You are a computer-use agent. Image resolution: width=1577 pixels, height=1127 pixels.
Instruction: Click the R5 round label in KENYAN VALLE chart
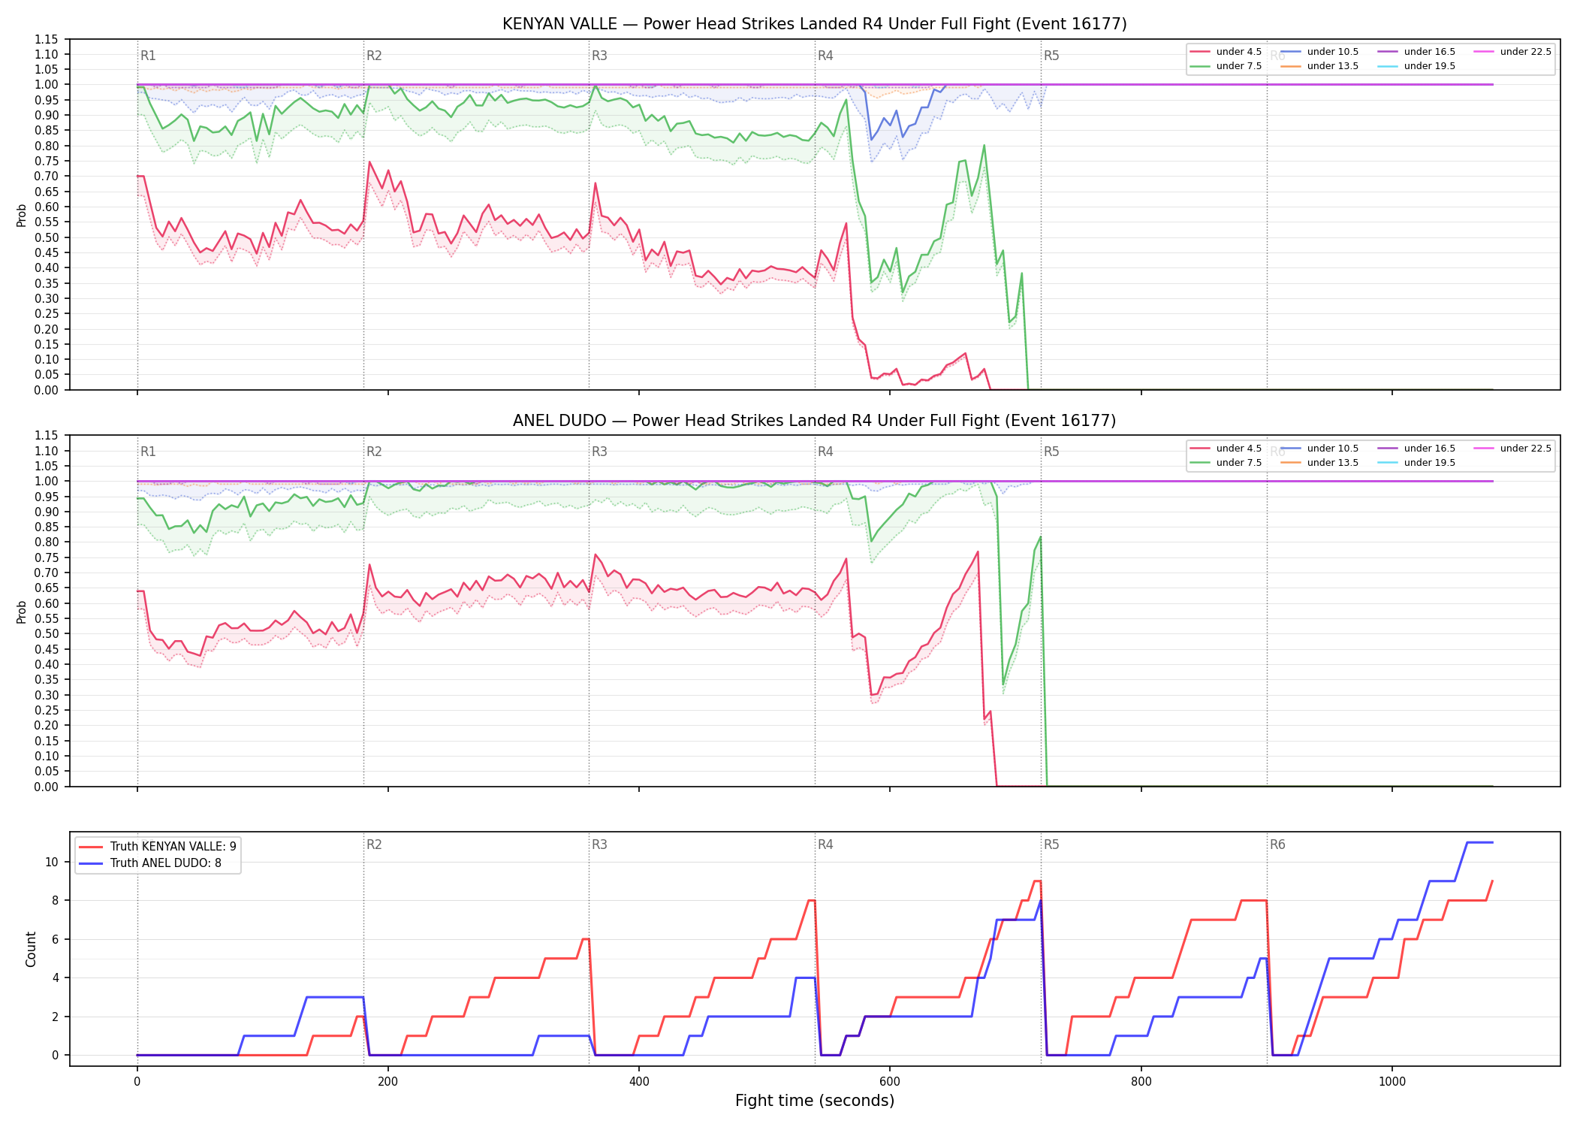click(1051, 56)
